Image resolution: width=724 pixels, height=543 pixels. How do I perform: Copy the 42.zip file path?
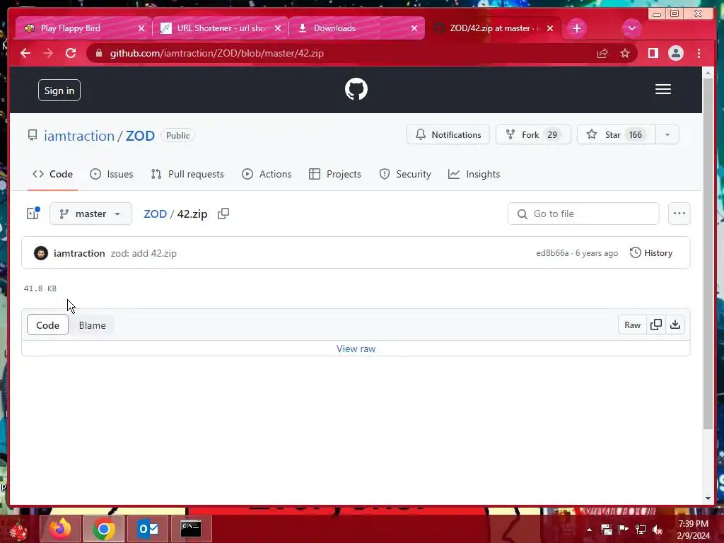click(223, 214)
